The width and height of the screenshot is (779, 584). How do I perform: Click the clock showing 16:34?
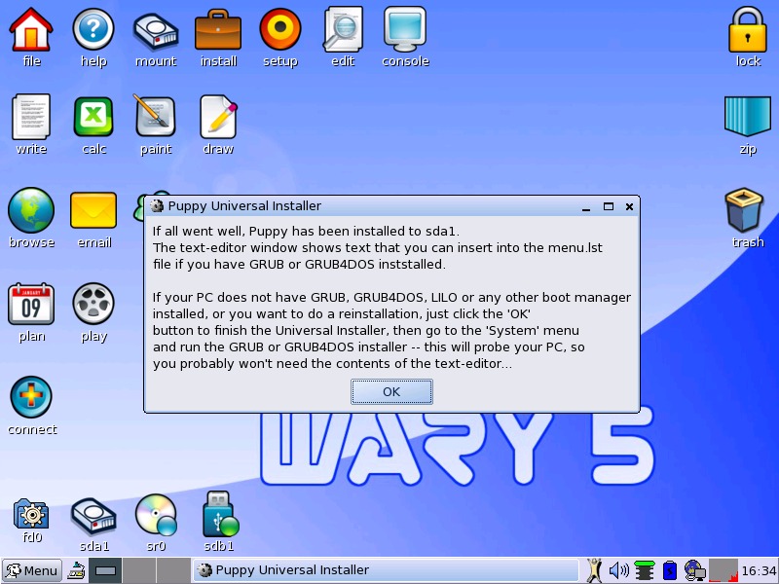point(759,570)
